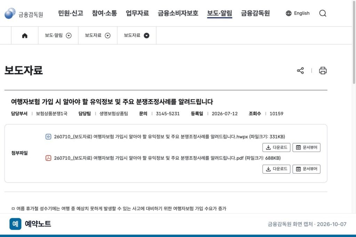Open the 업무자료 menu
Viewport: 356px width, 237px height.
(x=137, y=13)
